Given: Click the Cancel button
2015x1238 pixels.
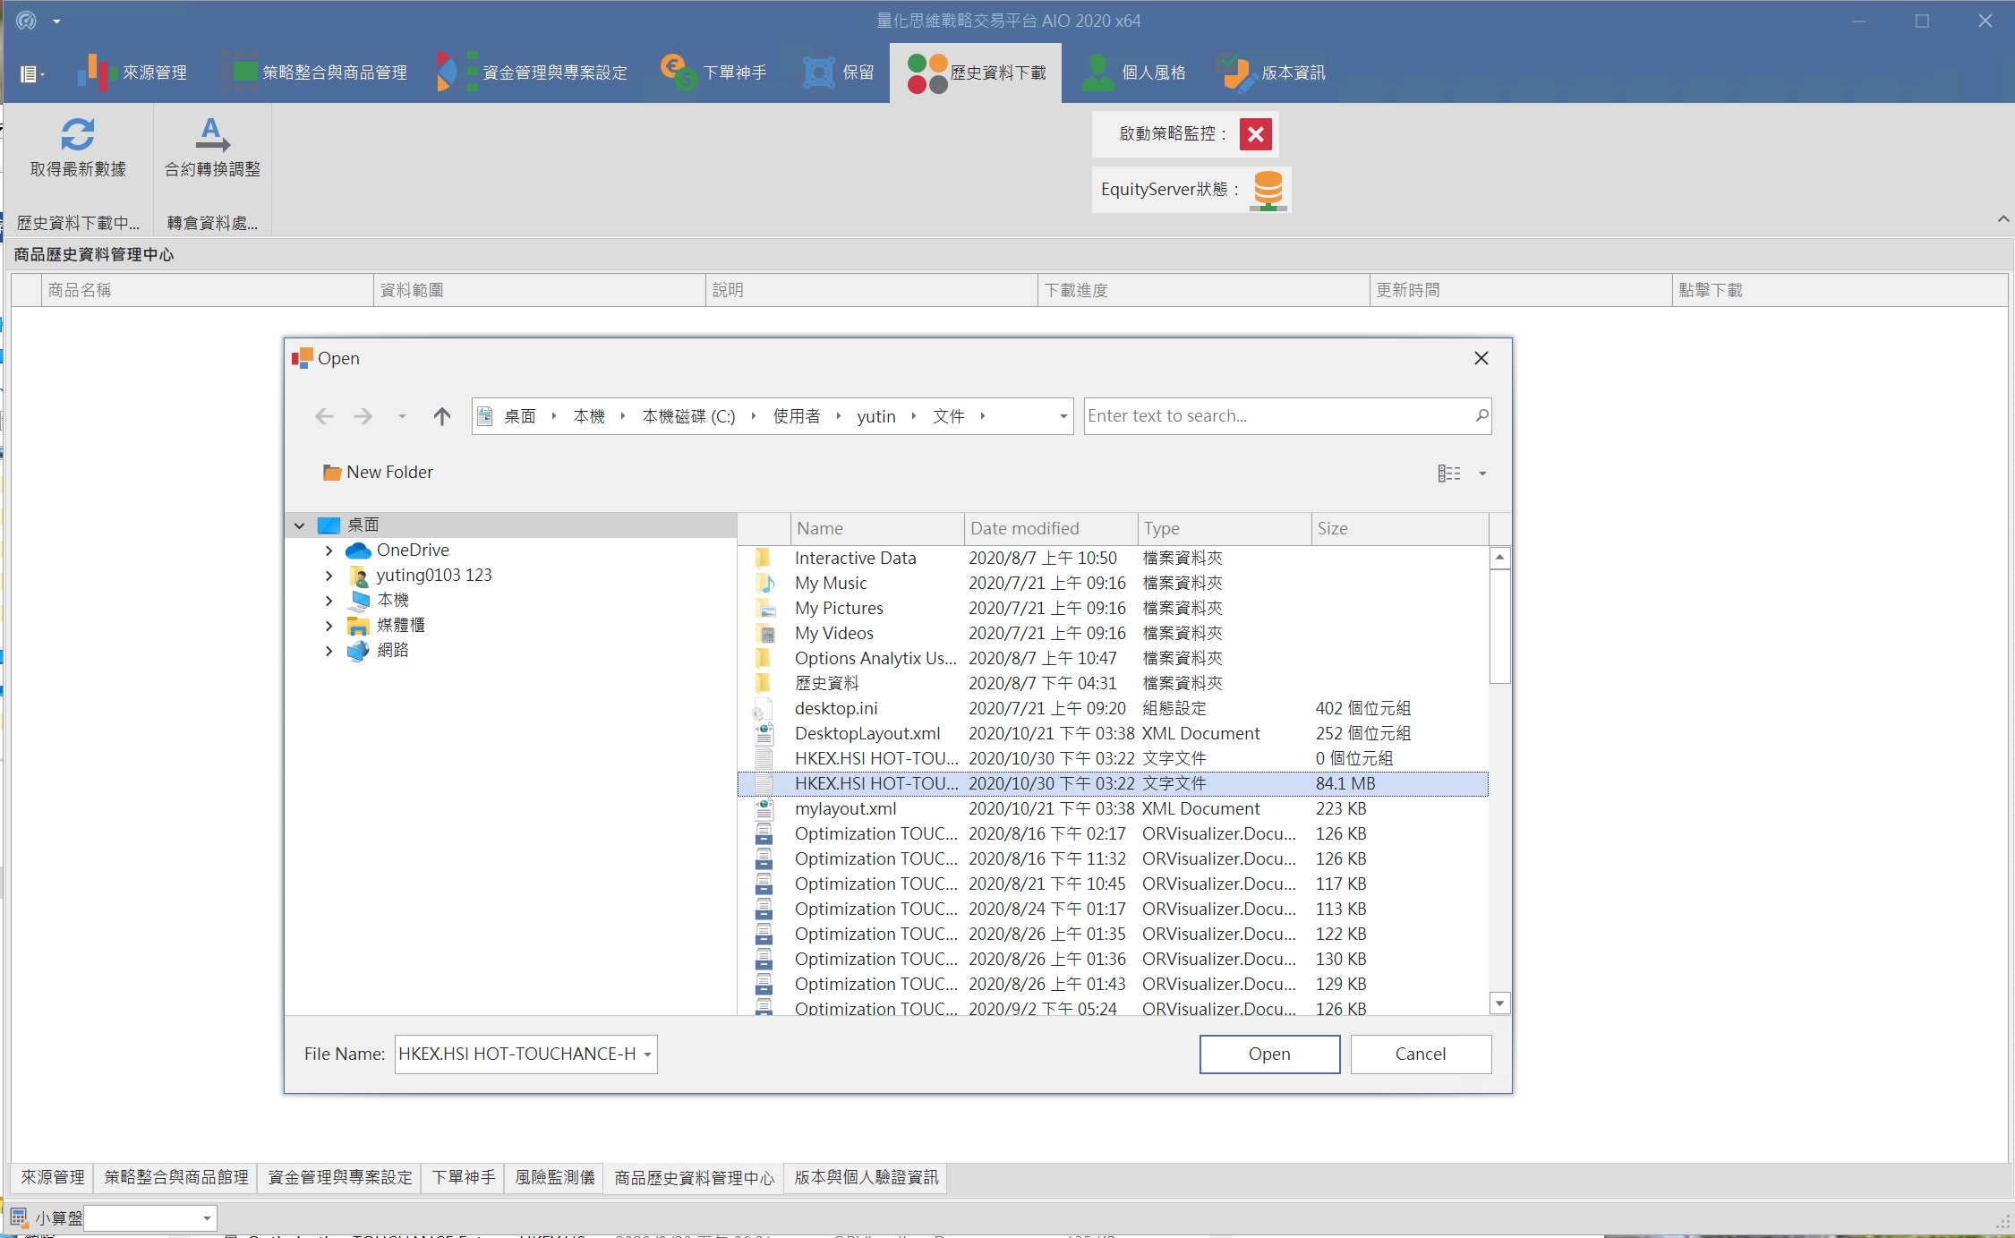Looking at the screenshot, I should pos(1420,1054).
